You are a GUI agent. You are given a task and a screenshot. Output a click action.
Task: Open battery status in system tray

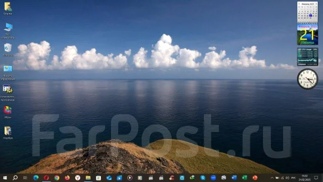[x=277, y=178]
